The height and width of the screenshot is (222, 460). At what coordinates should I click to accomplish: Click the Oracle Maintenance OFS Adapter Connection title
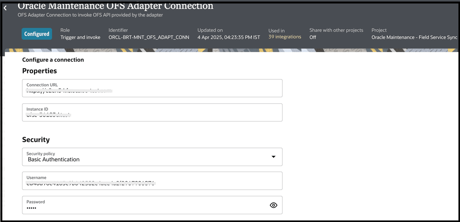click(x=116, y=5)
